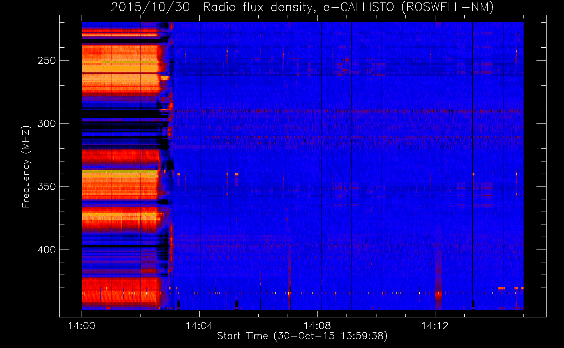Click the 14:12 time tick label
This screenshot has height=348, width=564.
(x=435, y=326)
